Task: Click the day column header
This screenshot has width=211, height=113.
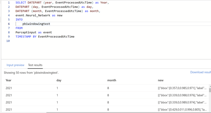Action: pos(59,80)
